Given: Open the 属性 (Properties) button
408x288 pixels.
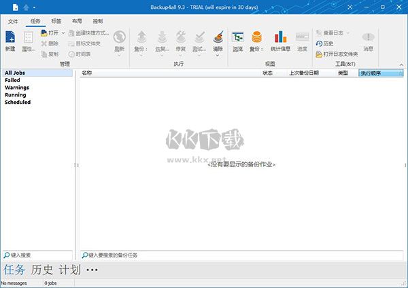Looking at the screenshot, I should click(29, 41).
